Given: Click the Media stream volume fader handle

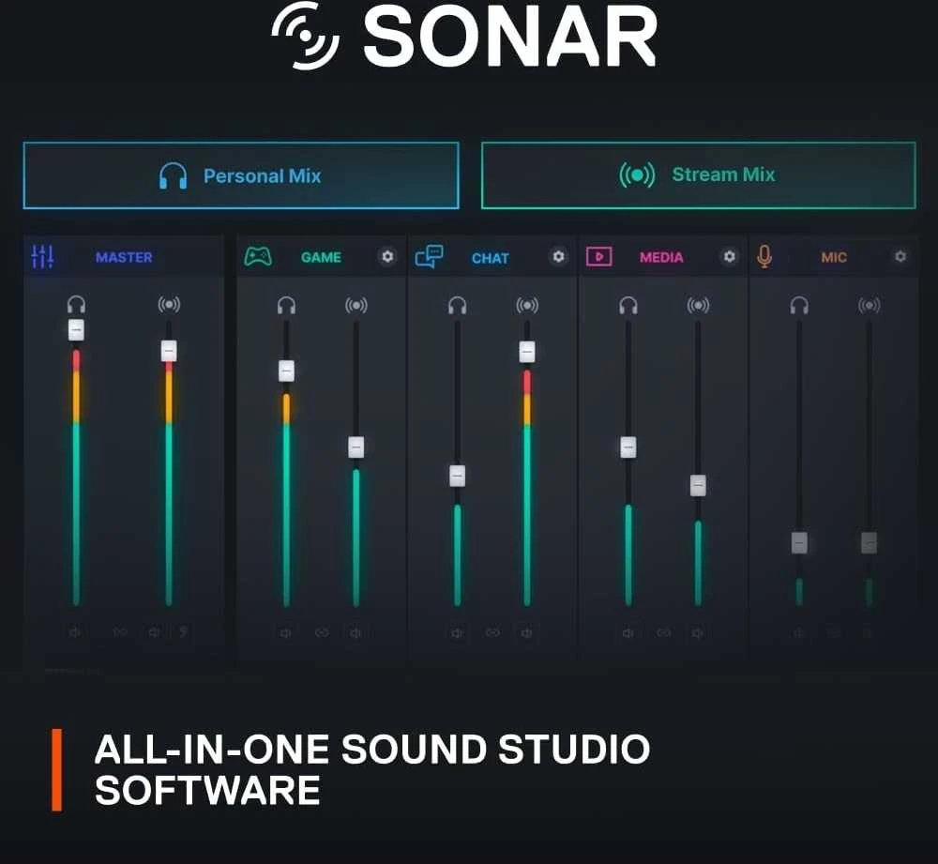Looking at the screenshot, I should (698, 485).
